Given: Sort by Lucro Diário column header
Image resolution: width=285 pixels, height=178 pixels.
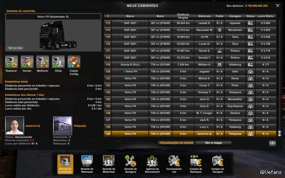Looking at the screenshot, I should pos(265,16).
